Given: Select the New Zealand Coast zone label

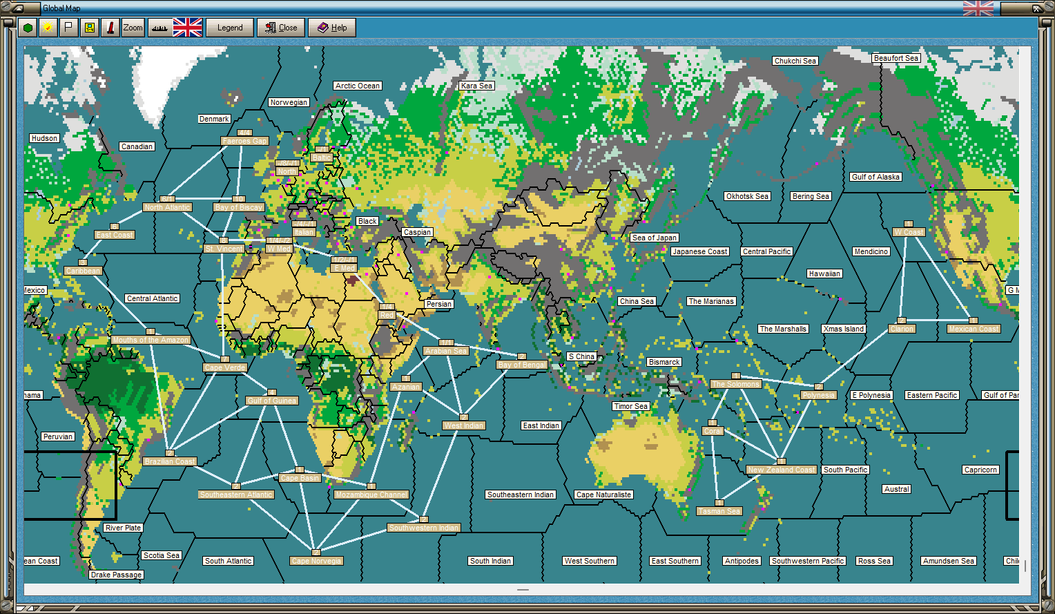Looking at the screenshot, I should (x=782, y=470).
